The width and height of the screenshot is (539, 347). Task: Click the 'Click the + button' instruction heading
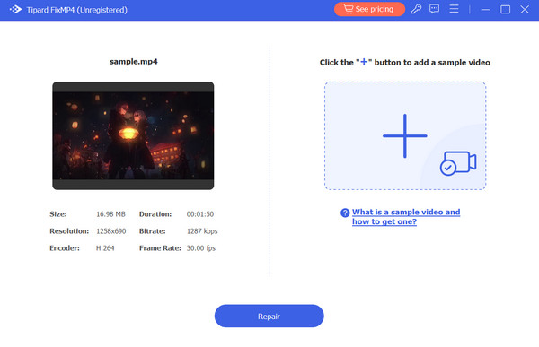tap(405, 63)
